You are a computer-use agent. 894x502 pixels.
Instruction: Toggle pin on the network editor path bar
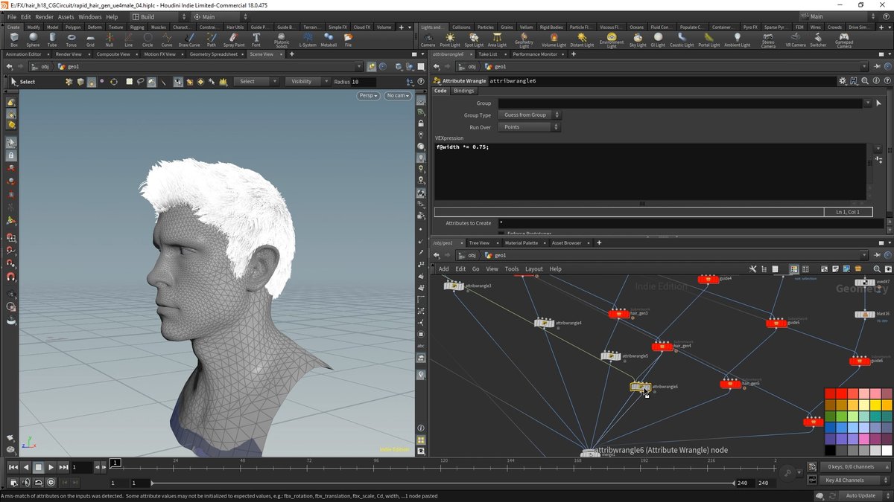coord(876,255)
